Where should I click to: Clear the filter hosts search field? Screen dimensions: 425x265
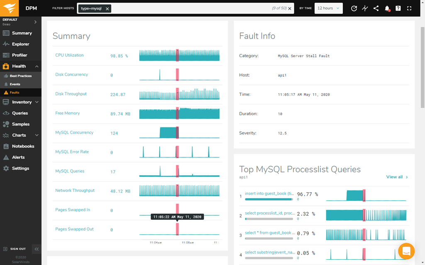pos(290,8)
